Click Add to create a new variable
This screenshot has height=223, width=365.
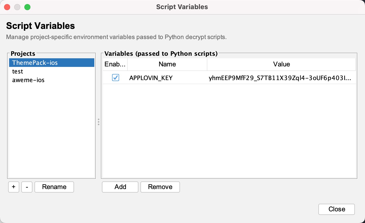[120, 187]
